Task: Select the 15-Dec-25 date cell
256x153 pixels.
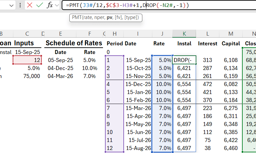Action: click(138, 84)
